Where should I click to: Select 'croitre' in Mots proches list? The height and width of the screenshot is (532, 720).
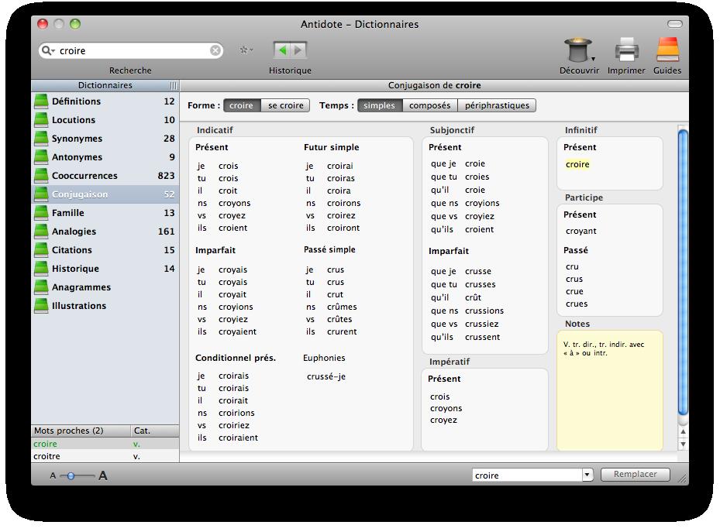(105, 456)
